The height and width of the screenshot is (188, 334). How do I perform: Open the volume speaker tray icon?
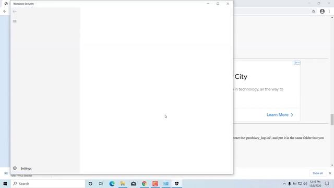click(305, 183)
